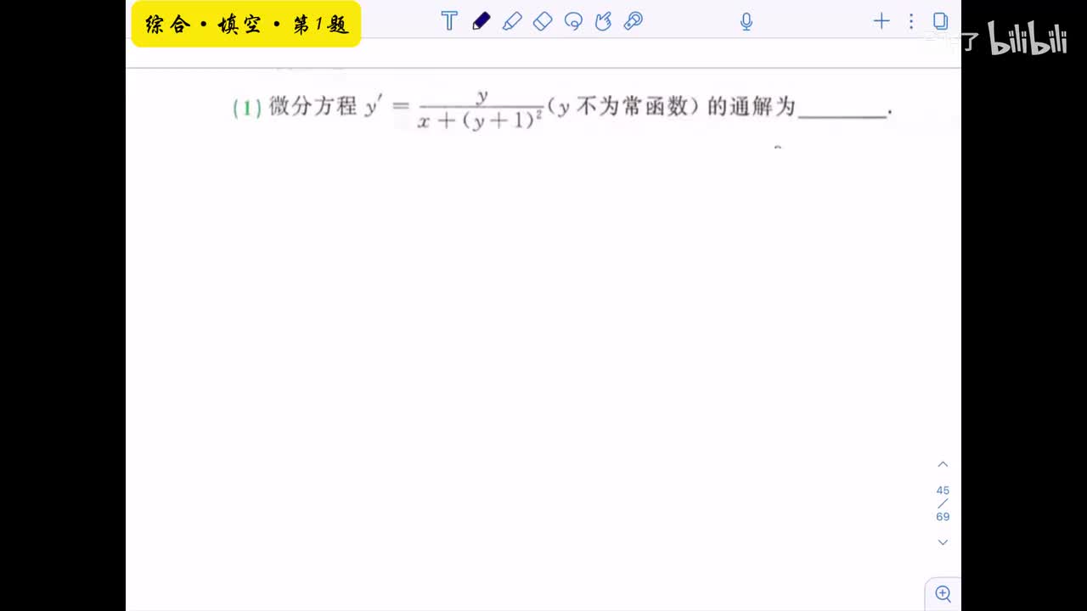Select the Pen tool
The width and height of the screenshot is (1087, 611).
(x=482, y=21)
